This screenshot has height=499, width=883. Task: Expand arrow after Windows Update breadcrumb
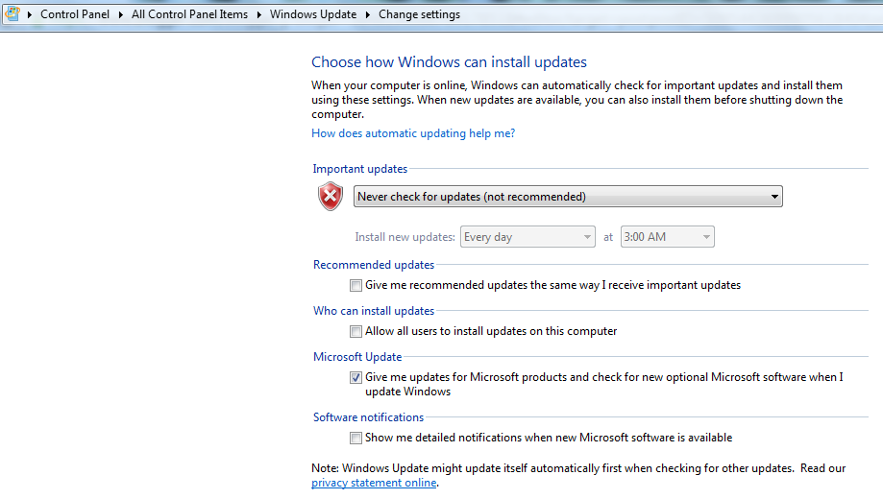[368, 14]
